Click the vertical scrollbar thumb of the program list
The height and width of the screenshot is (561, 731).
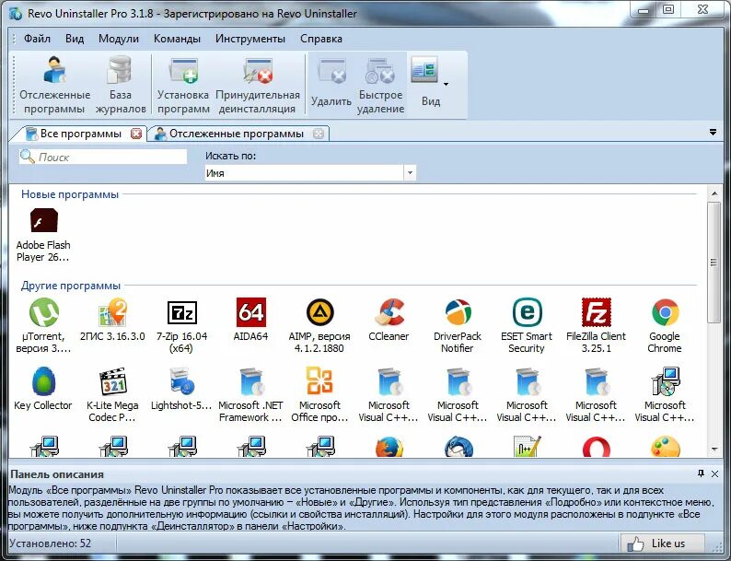pos(714,263)
